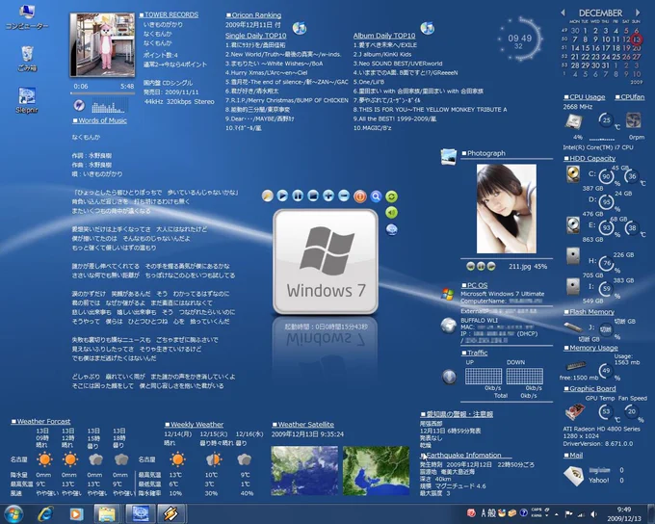Click the ATI Radeon graphics card icon
The image size is (655, 524).
click(575, 412)
